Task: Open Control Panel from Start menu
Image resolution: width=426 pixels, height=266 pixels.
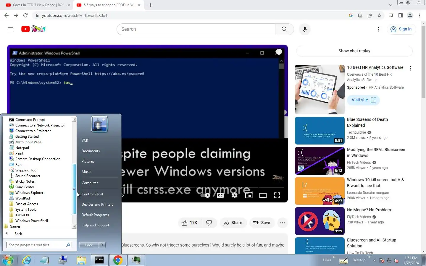Action: click(x=92, y=194)
